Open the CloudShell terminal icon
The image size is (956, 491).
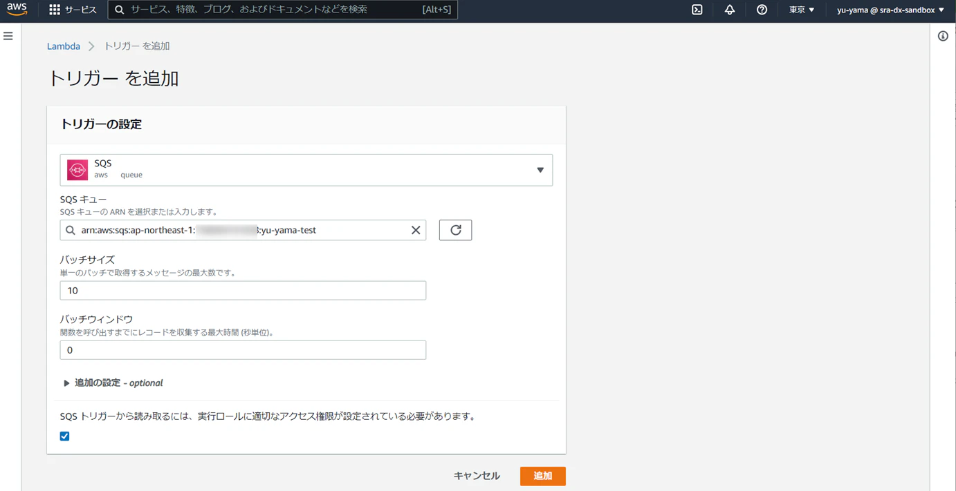point(697,10)
